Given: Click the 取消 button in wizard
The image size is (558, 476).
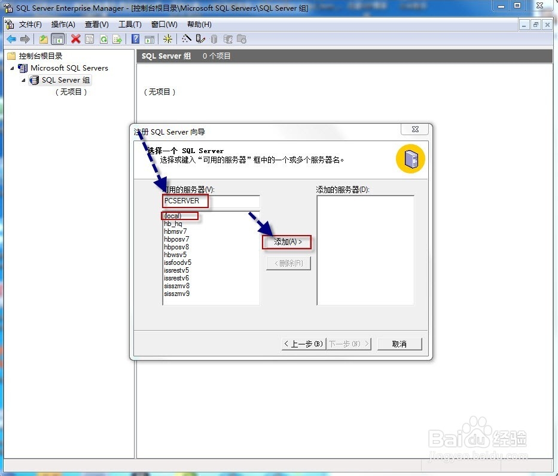Looking at the screenshot, I should coord(400,344).
